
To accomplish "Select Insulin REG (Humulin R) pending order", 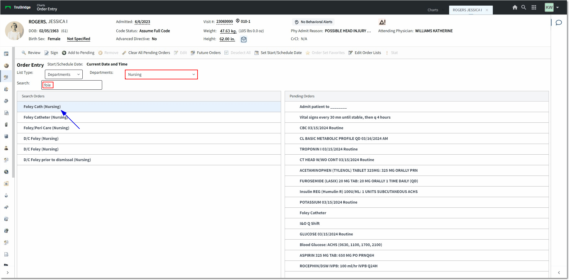I will tap(417, 192).
